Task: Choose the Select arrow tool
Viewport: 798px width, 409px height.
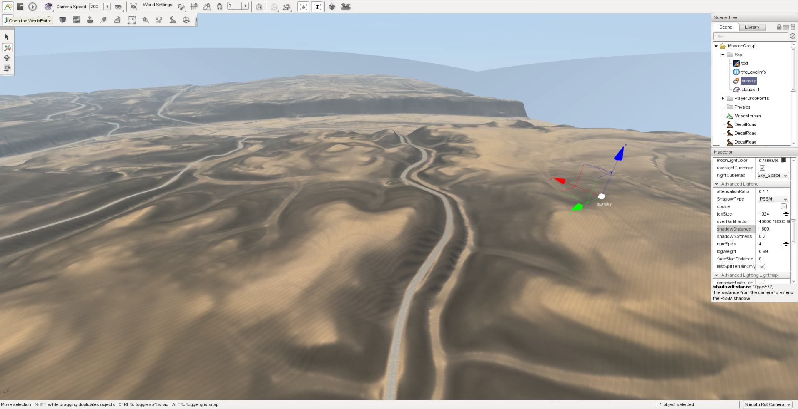Action: 7,37
